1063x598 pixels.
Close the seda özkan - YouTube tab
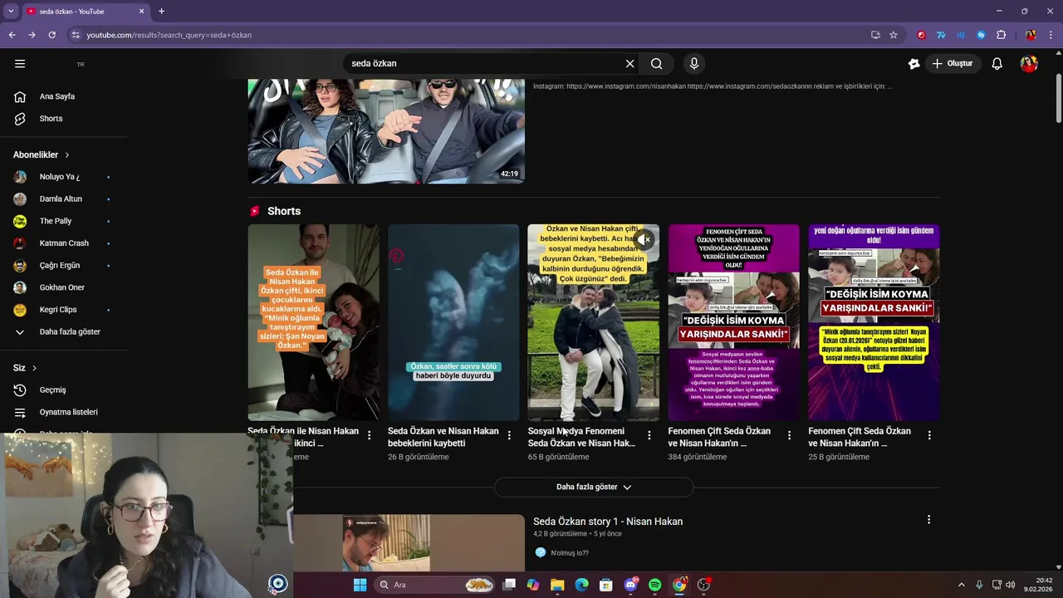coord(141,12)
